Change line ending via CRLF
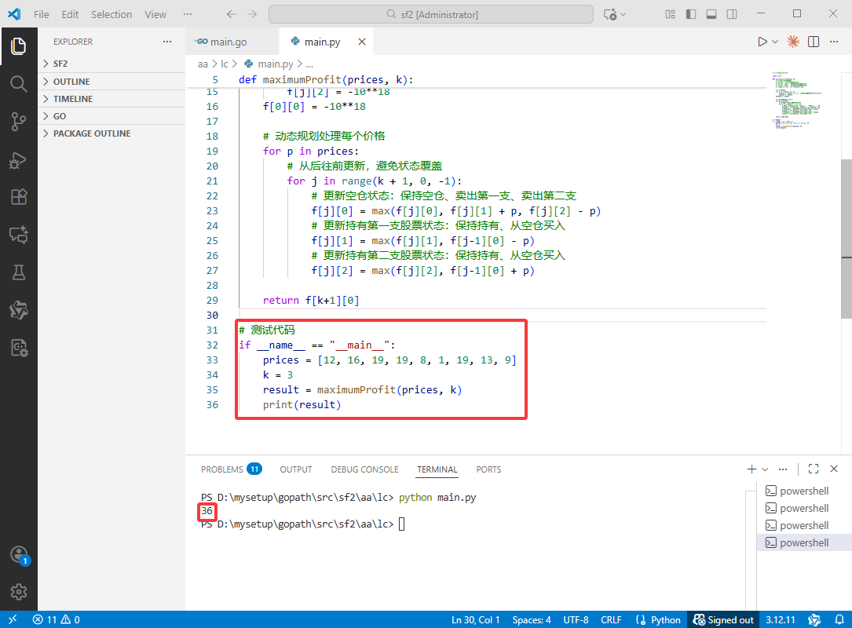The height and width of the screenshot is (628, 852). click(x=611, y=619)
